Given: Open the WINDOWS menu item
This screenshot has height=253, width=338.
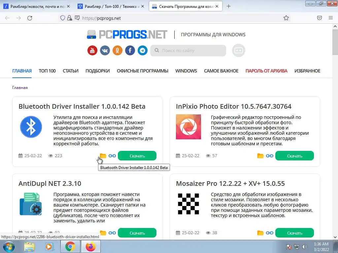Looking at the screenshot, I should (x=186, y=71).
